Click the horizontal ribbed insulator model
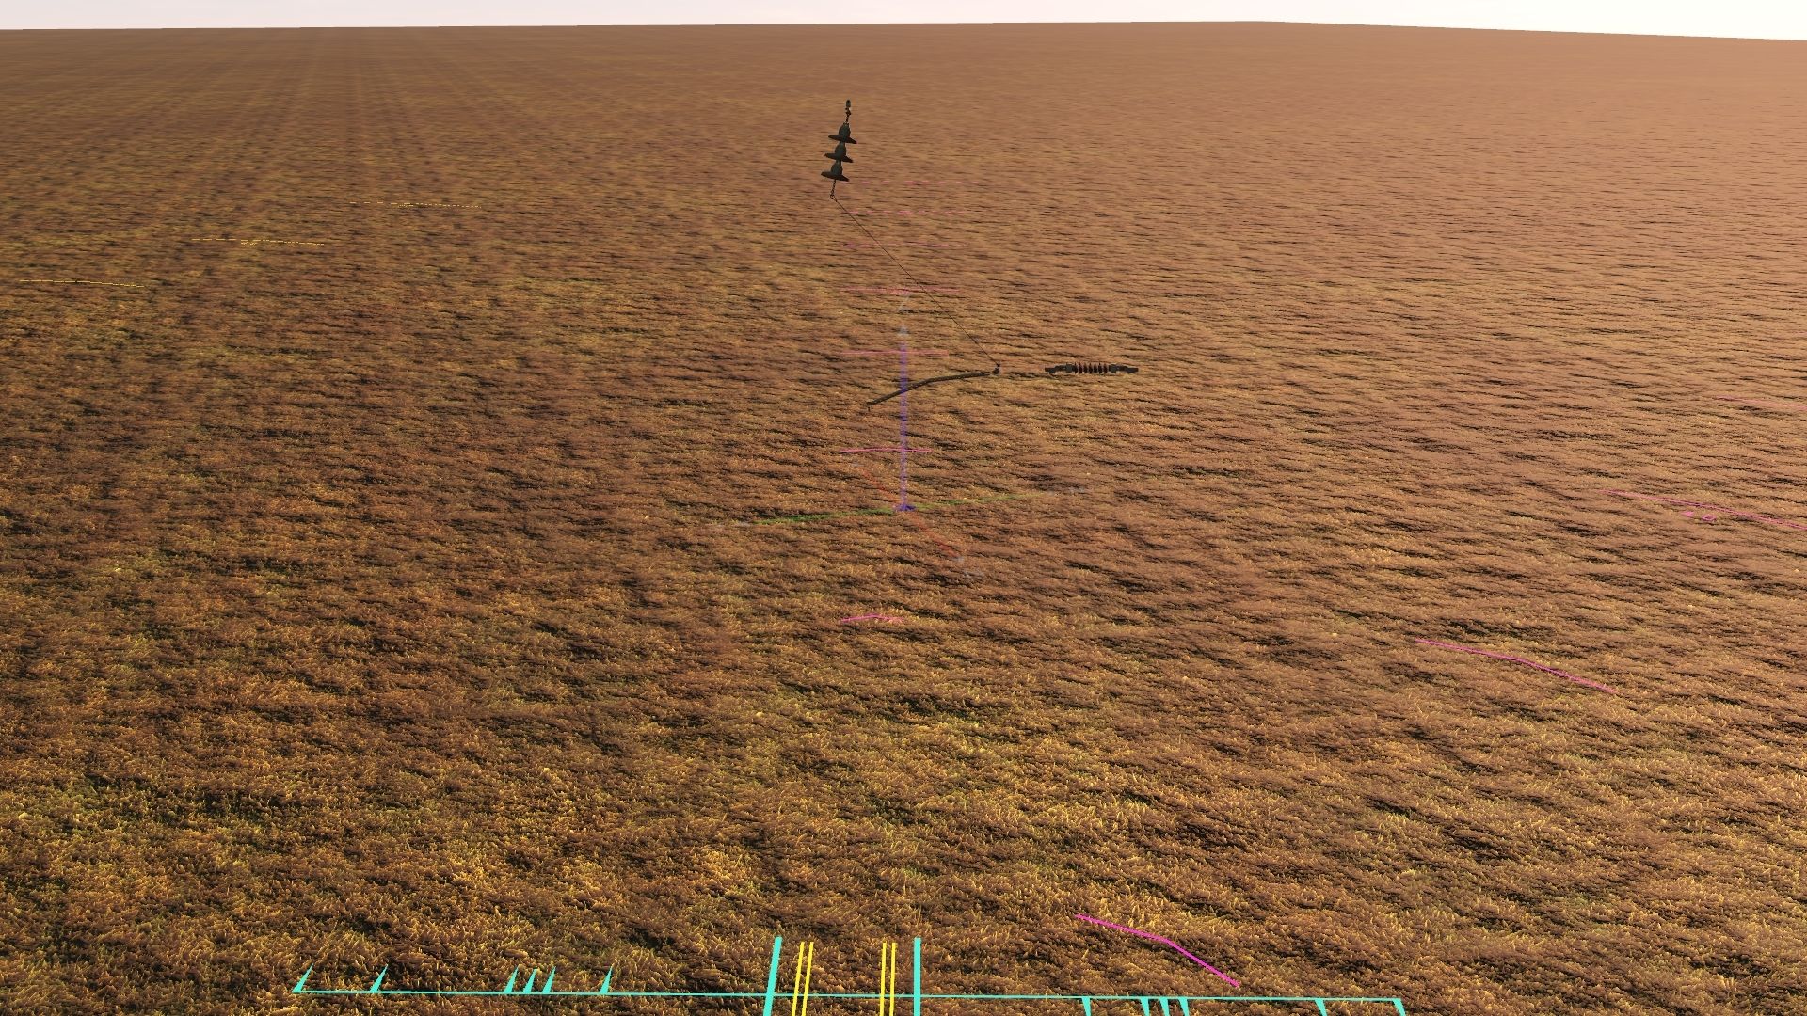Viewport: 1807px width, 1016px height. pos(1092,370)
